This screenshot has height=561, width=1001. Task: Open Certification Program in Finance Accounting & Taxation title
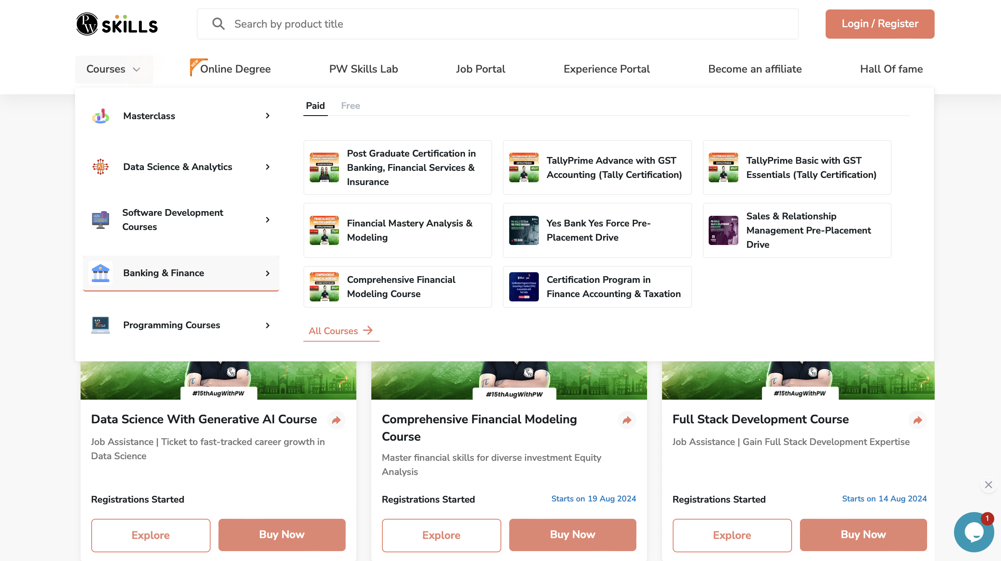pos(613,287)
